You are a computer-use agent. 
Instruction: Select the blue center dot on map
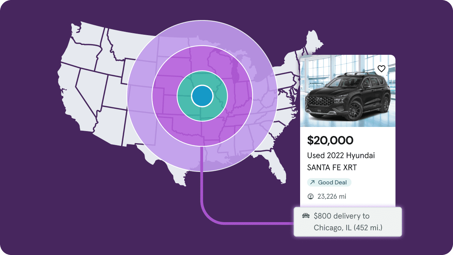(x=202, y=96)
